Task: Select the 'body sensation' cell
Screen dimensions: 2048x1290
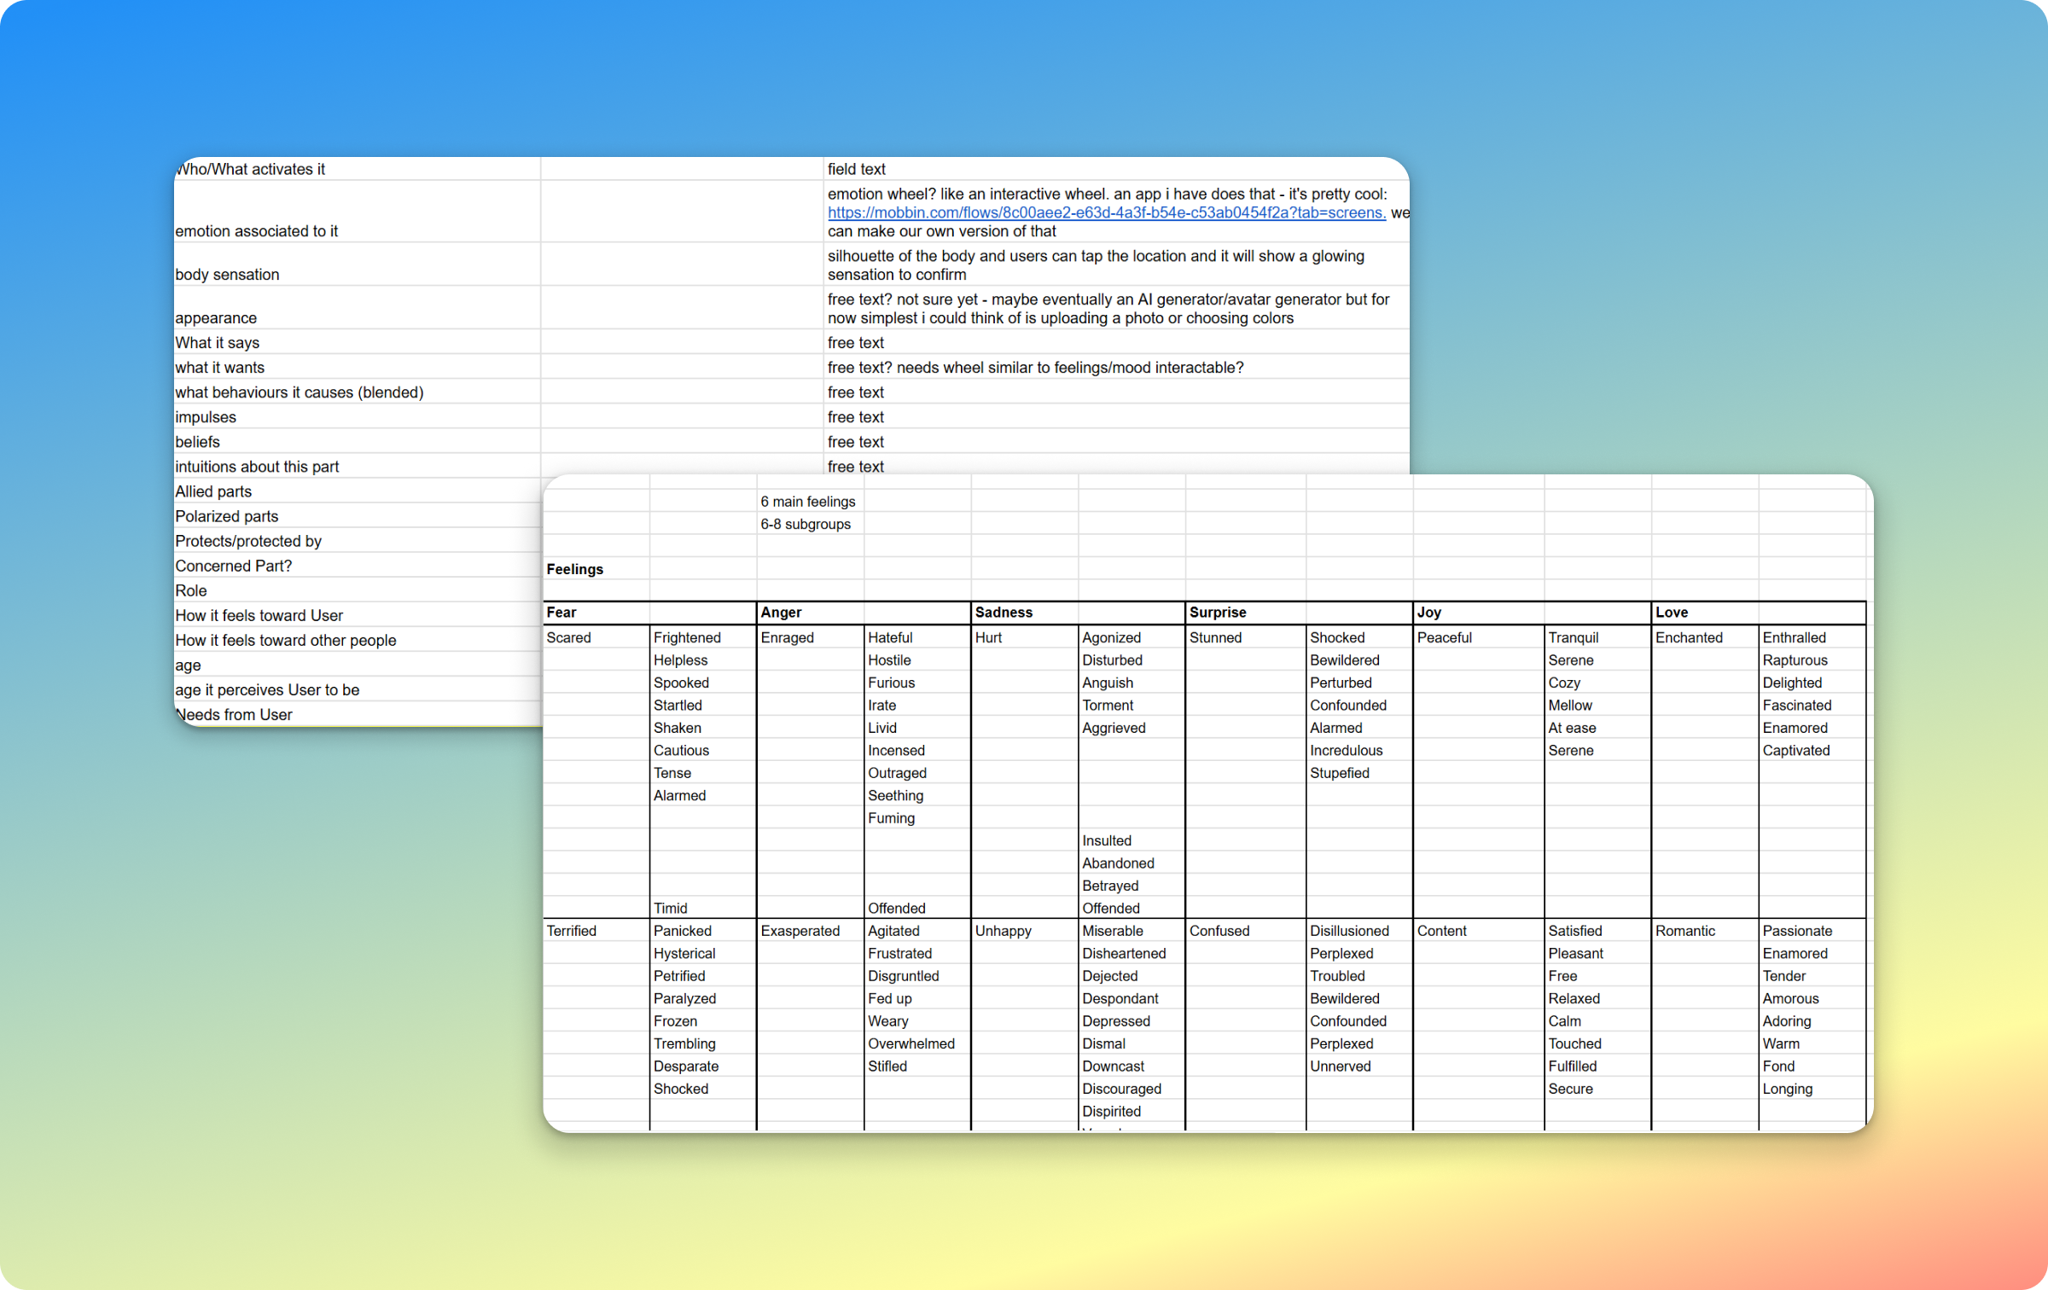Action: [x=227, y=275]
